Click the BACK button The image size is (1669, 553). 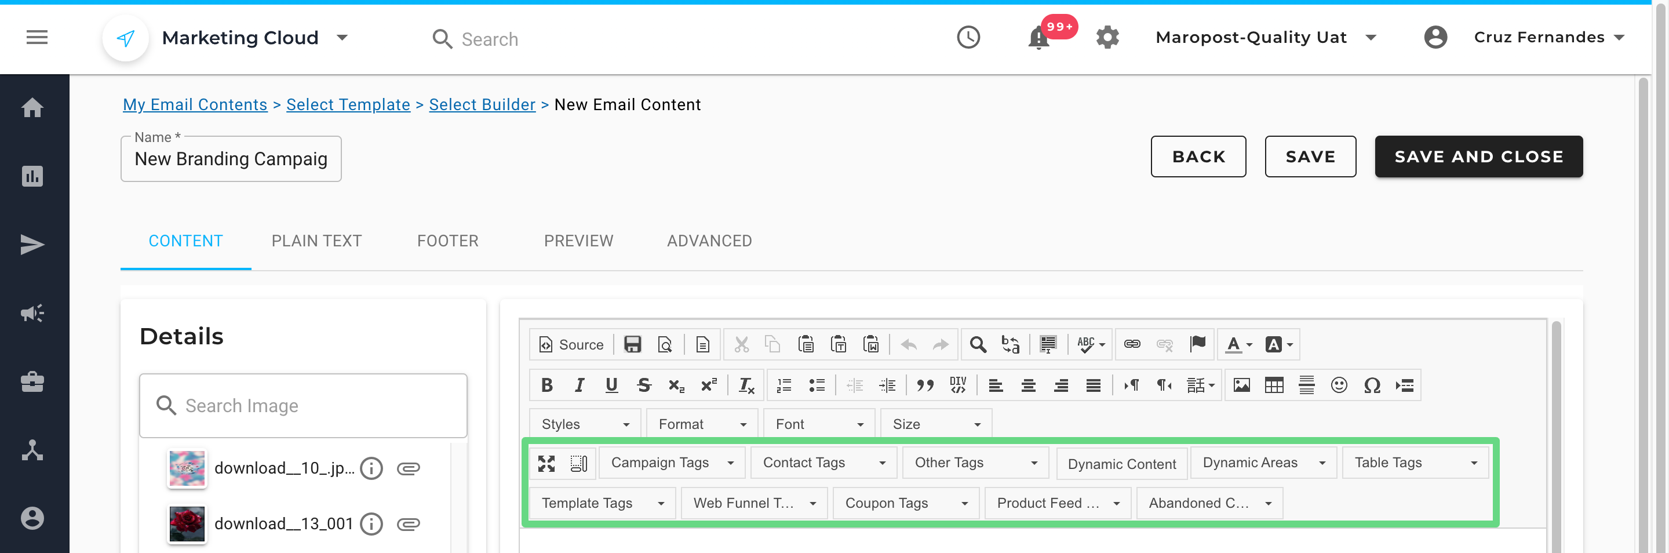1198,157
